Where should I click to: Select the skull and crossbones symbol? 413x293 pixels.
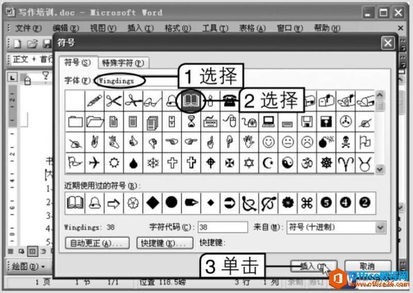[345, 142]
